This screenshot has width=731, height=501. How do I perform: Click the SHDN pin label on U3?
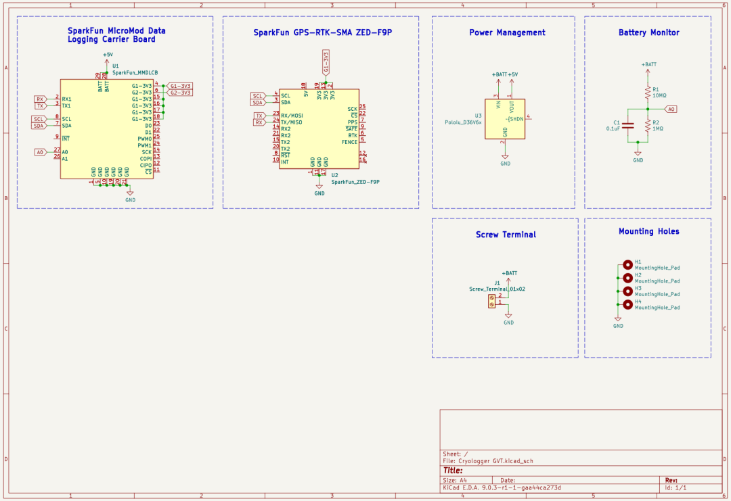click(x=514, y=119)
